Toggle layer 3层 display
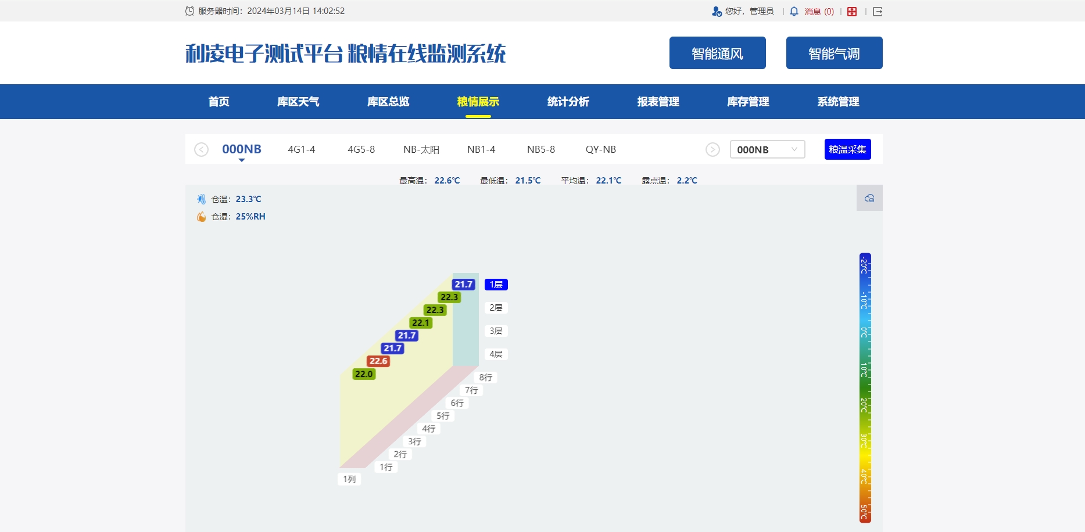 point(496,331)
